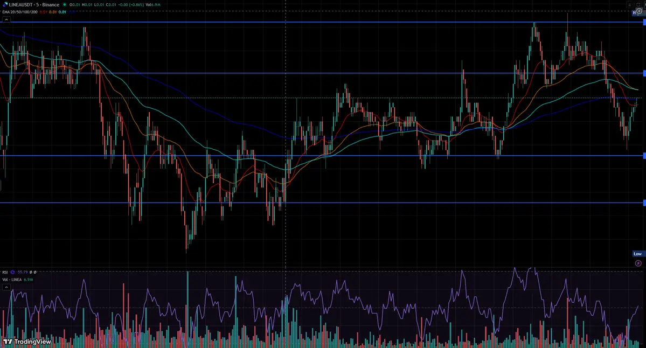Click the purple lightning bolt icon
This screenshot has height=348, width=646.
638,263
